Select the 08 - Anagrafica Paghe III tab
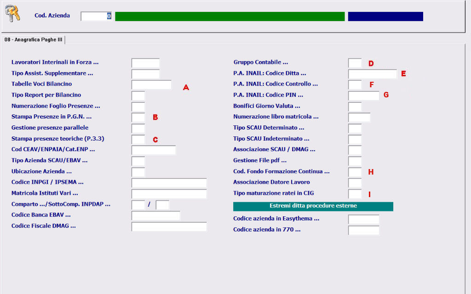The height and width of the screenshot is (294, 471). [33, 40]
